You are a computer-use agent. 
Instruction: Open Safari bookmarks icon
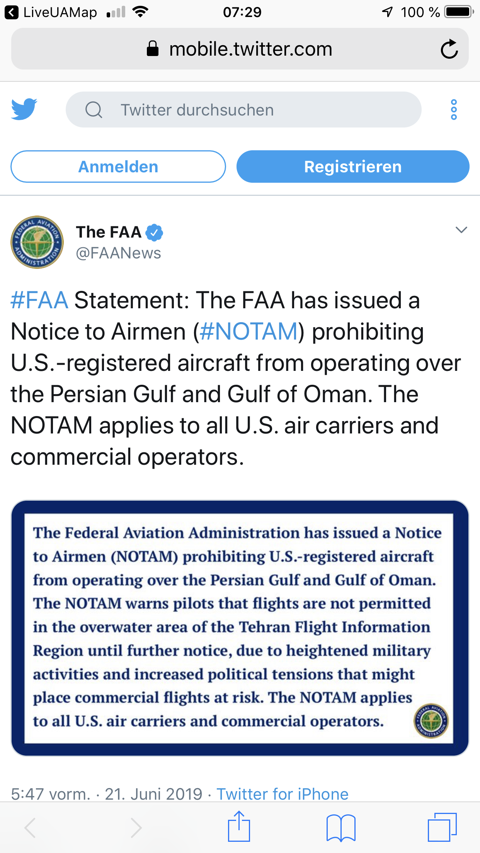coord(340,828)
